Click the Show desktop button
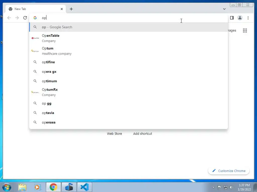Viewport: 257px width, 192px height. [255, 187]
